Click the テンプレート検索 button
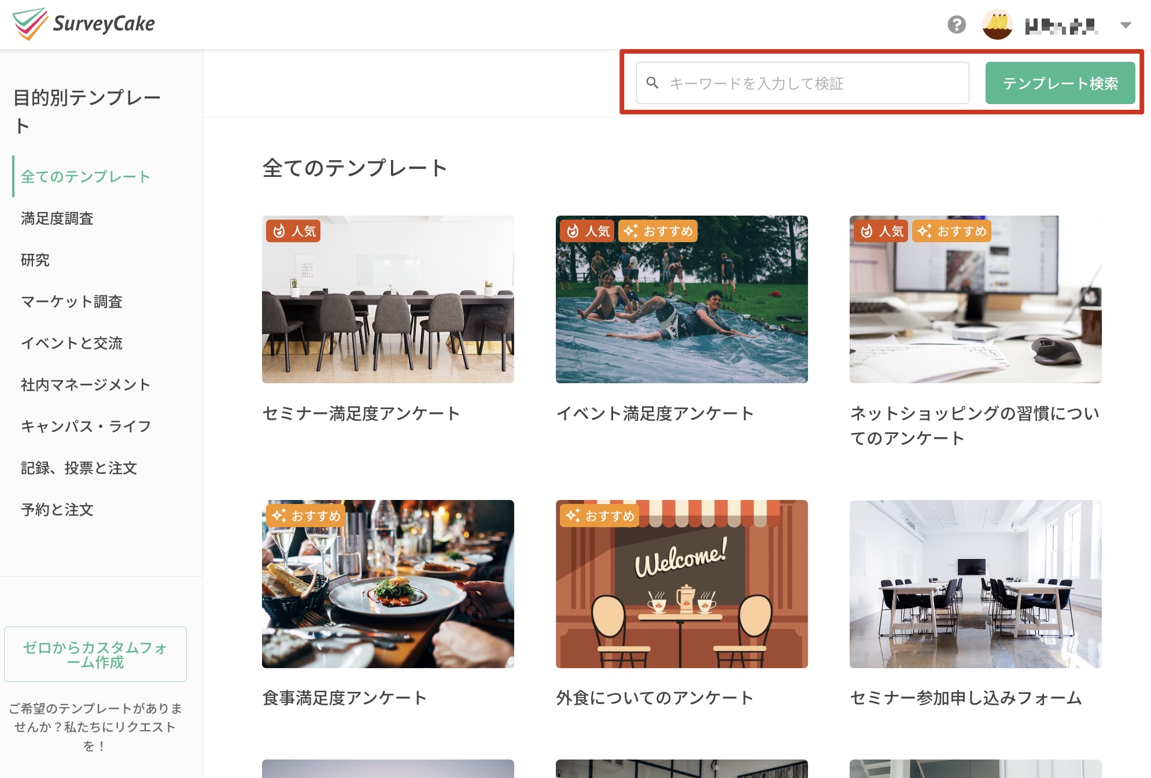The image size is (1151, 778). tap(1060, 83)
